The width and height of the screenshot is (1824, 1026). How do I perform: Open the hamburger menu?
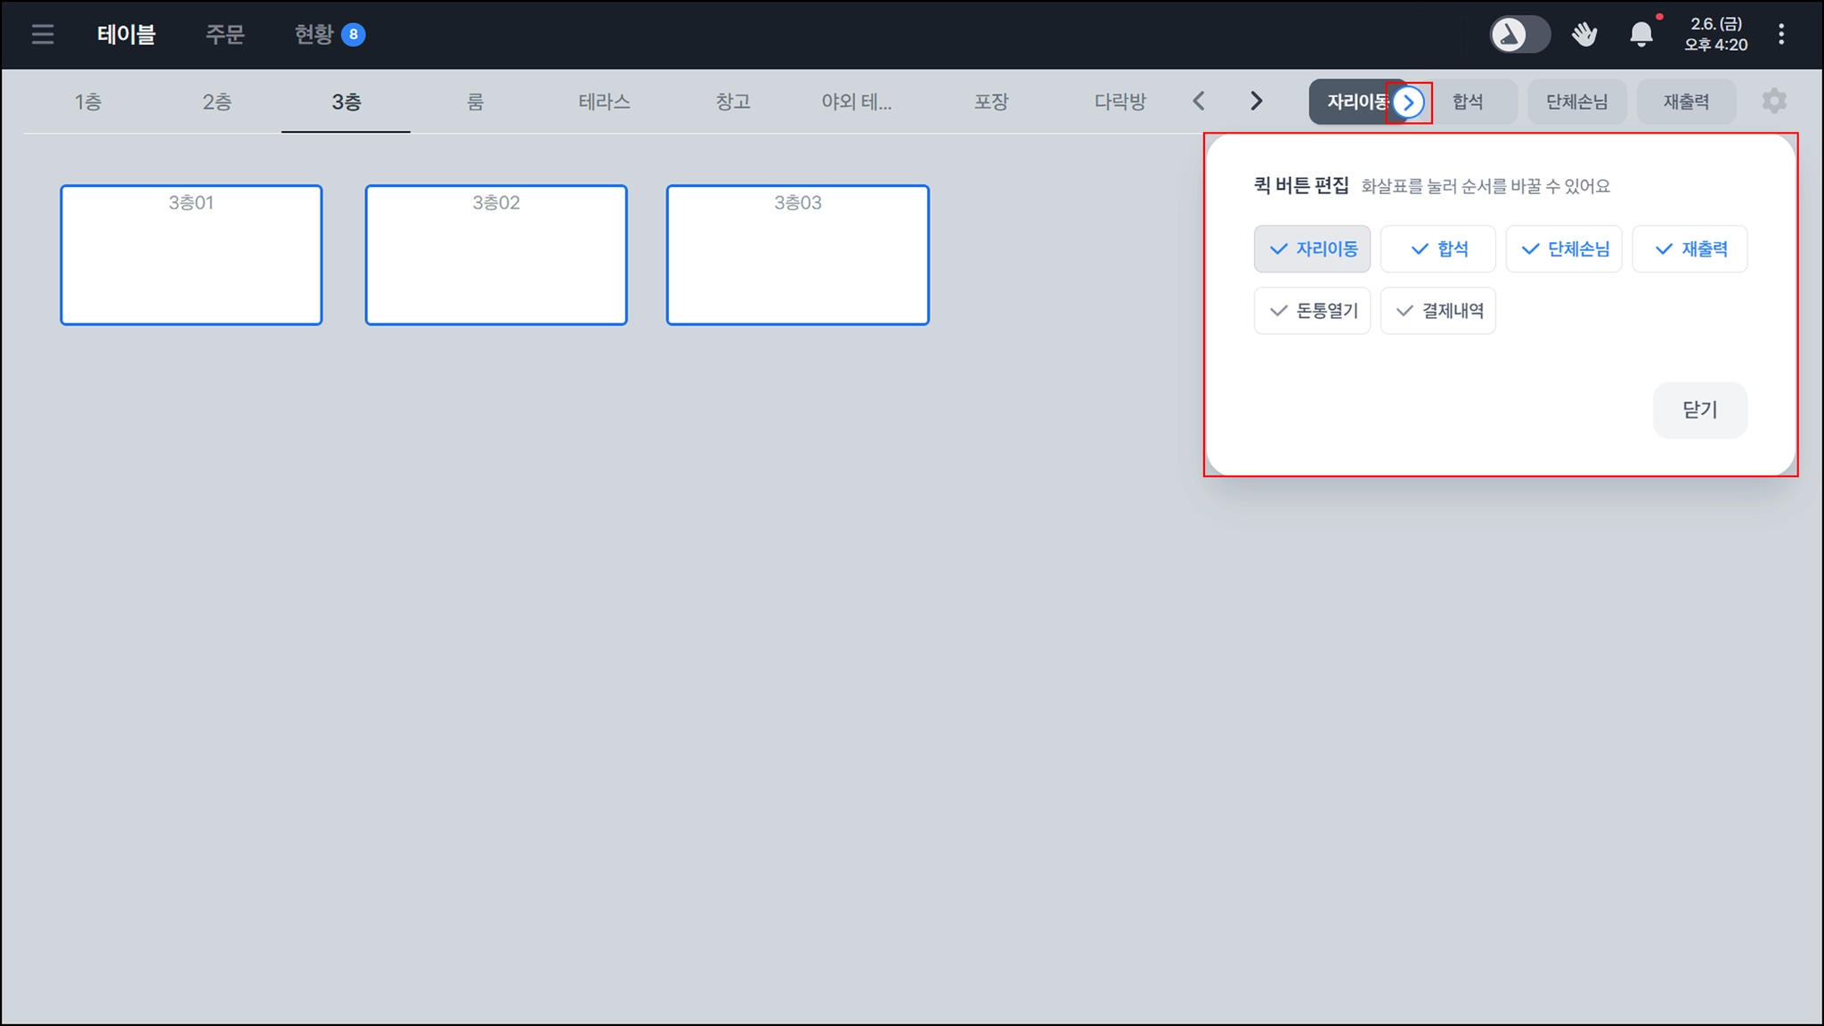tap(42, 35)
